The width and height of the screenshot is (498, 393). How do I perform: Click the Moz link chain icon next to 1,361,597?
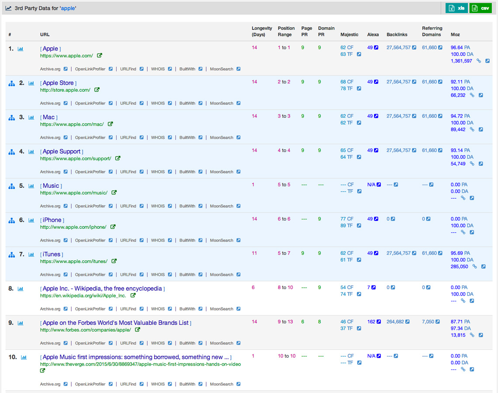click(x=479, y=61)
